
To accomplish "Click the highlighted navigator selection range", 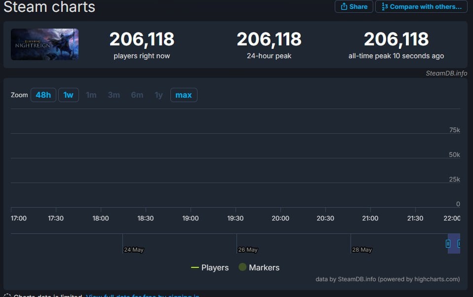I will coord(454,244).
